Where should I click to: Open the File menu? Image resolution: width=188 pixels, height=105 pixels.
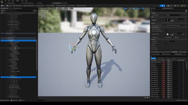click(x=6, y=1)
